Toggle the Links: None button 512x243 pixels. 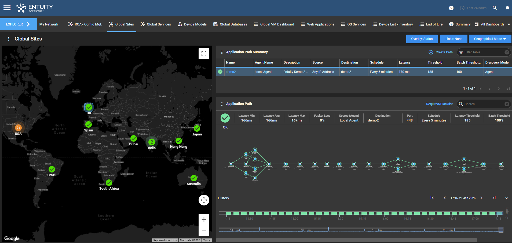(x=454, y=39)
